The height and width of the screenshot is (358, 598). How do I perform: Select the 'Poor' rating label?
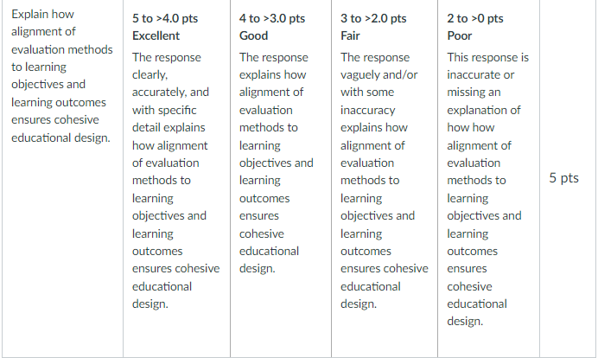(x=459, y=35)
